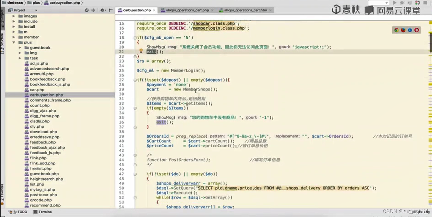Click the scroll-from-source target icon in Project panel
Screen dimensions: 432x217
click(x=87, y=10)
